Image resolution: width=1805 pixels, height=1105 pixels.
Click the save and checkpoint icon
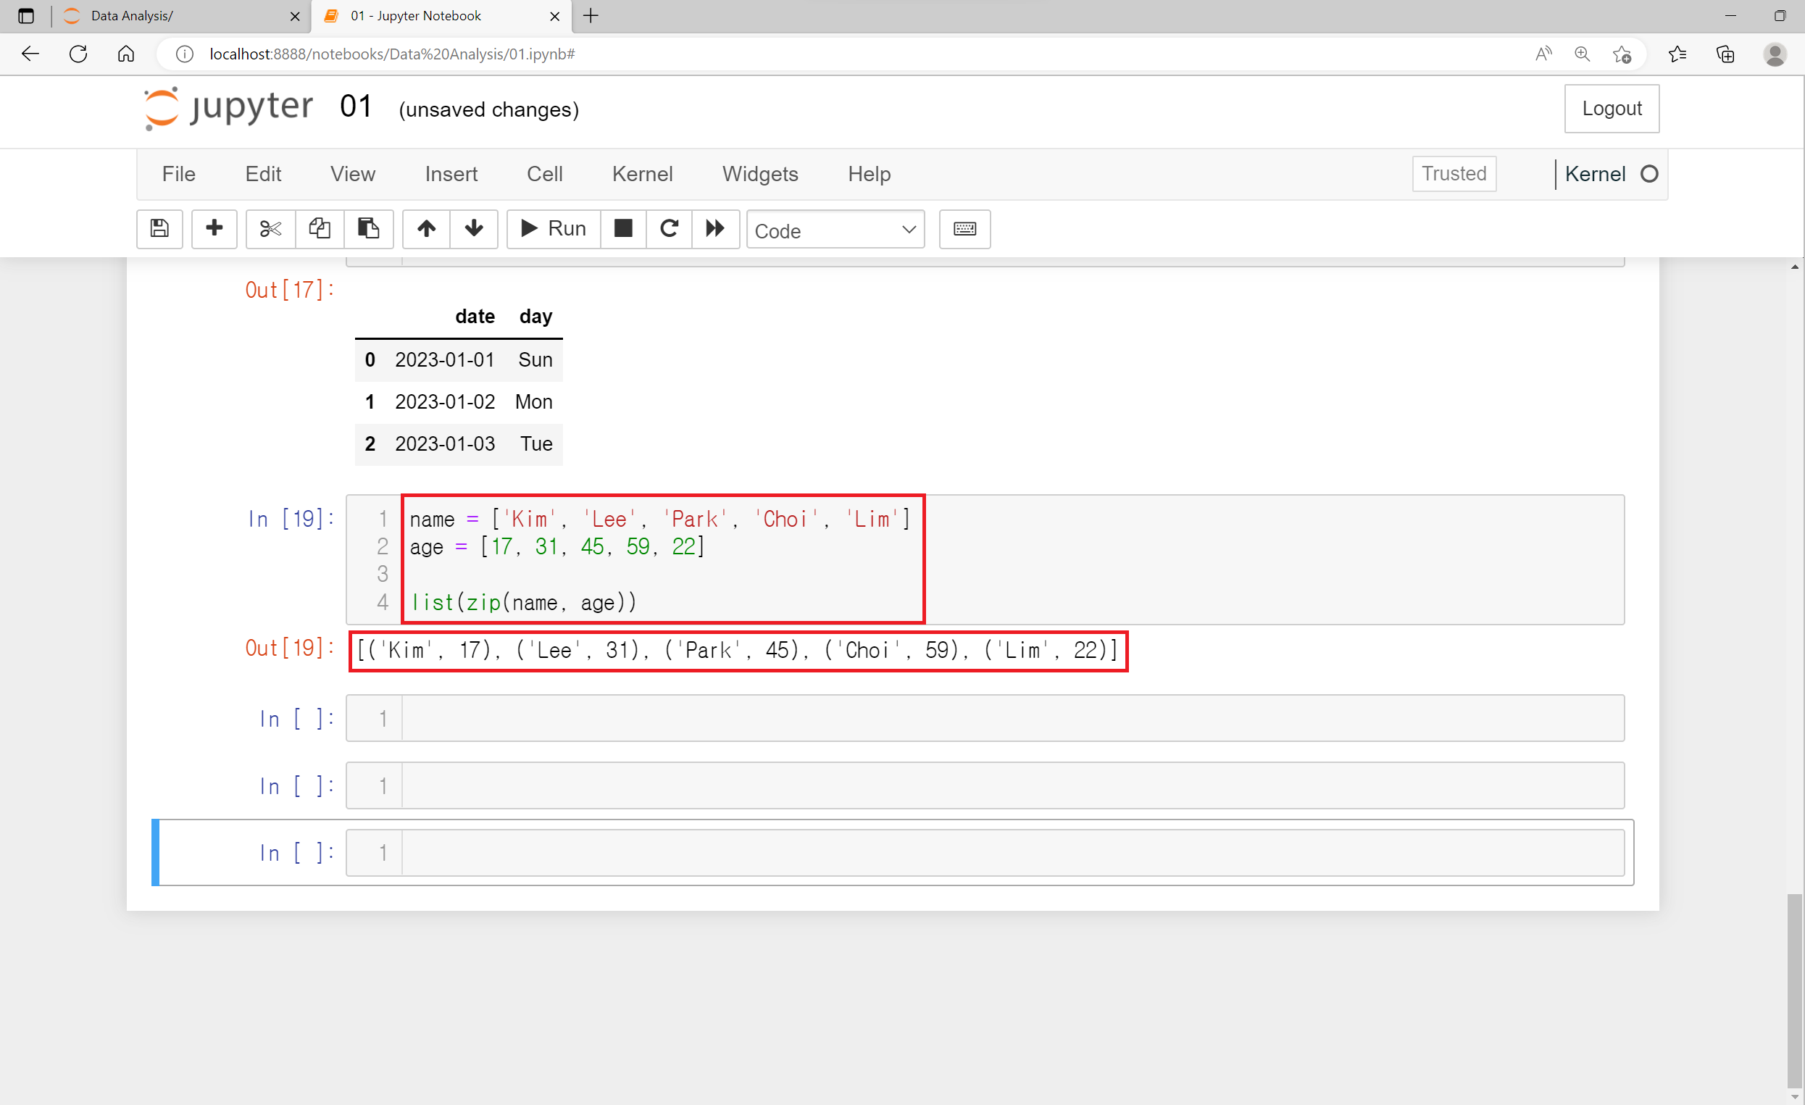click(159, 229)
